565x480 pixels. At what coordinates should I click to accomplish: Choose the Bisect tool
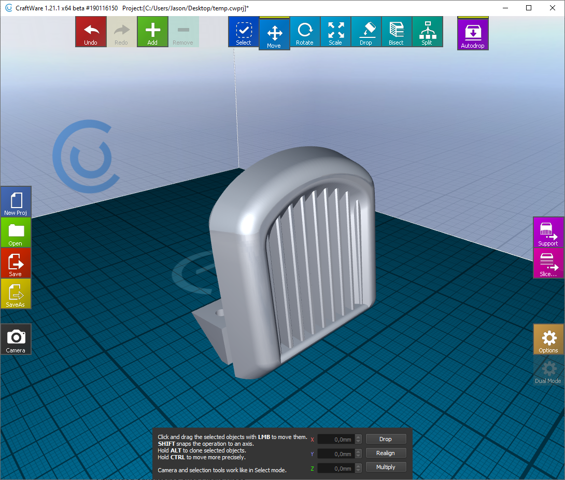(397, 32)
